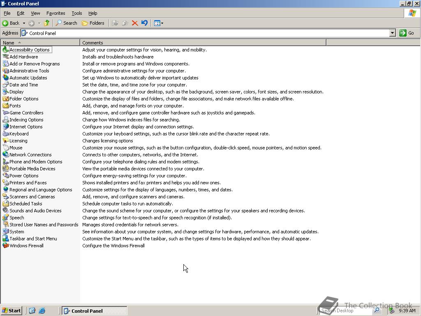Select Scheduled Tasks entry
Viewport: 421px width, 316px height.
[26, 203]
